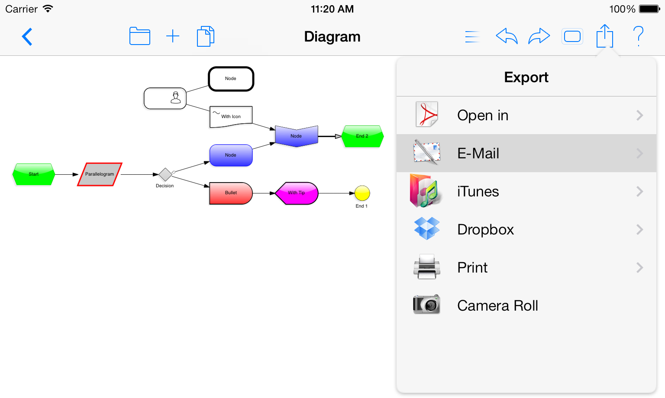Image resolution: width=665 pixels, height=398 pixels.
Task: Expand the iTunes row chevron
Action: (x=640, y=192)
